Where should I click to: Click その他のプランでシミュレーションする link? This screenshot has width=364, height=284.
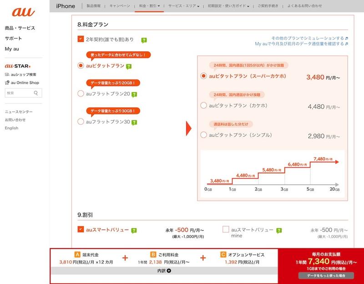click(308, 38)
